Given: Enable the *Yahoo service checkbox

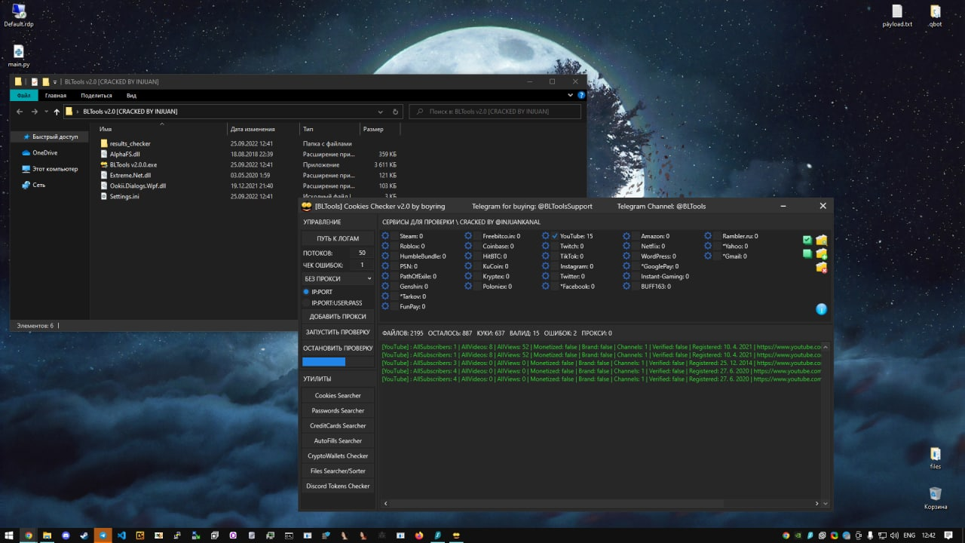Looking at the screenshot, I should coord(717,246).
